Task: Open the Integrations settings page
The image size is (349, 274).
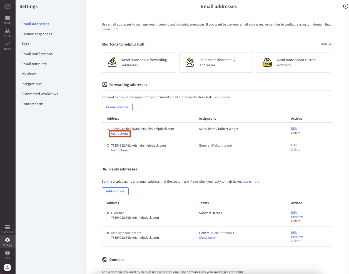Action: pyautogui.click(x=31, y=84)
